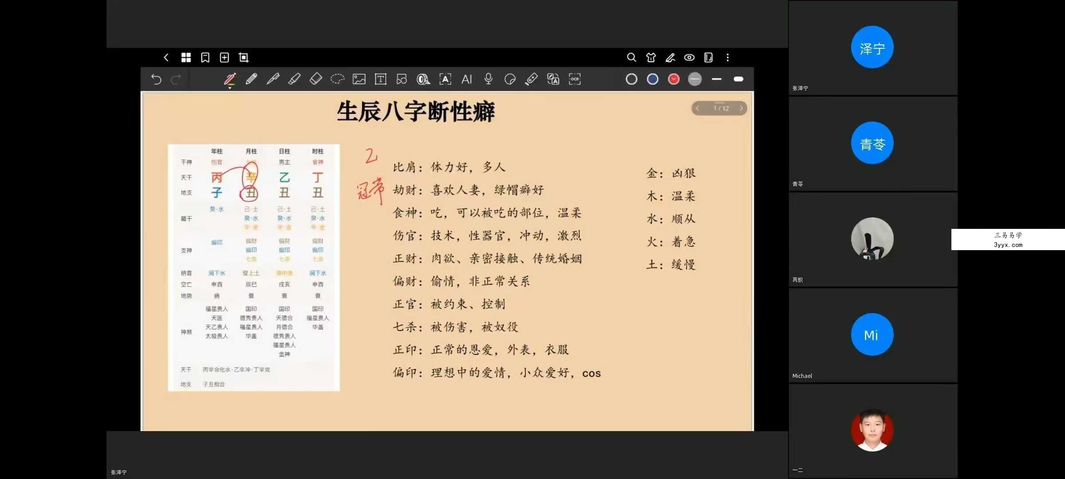This screenshot has width=1065, height=479.
Task: Select the eraser tool
Action: coord(316,79)
